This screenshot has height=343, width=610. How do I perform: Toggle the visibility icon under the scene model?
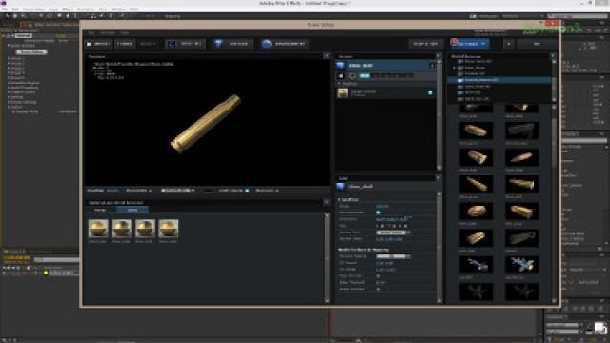(x=341, y=76)
